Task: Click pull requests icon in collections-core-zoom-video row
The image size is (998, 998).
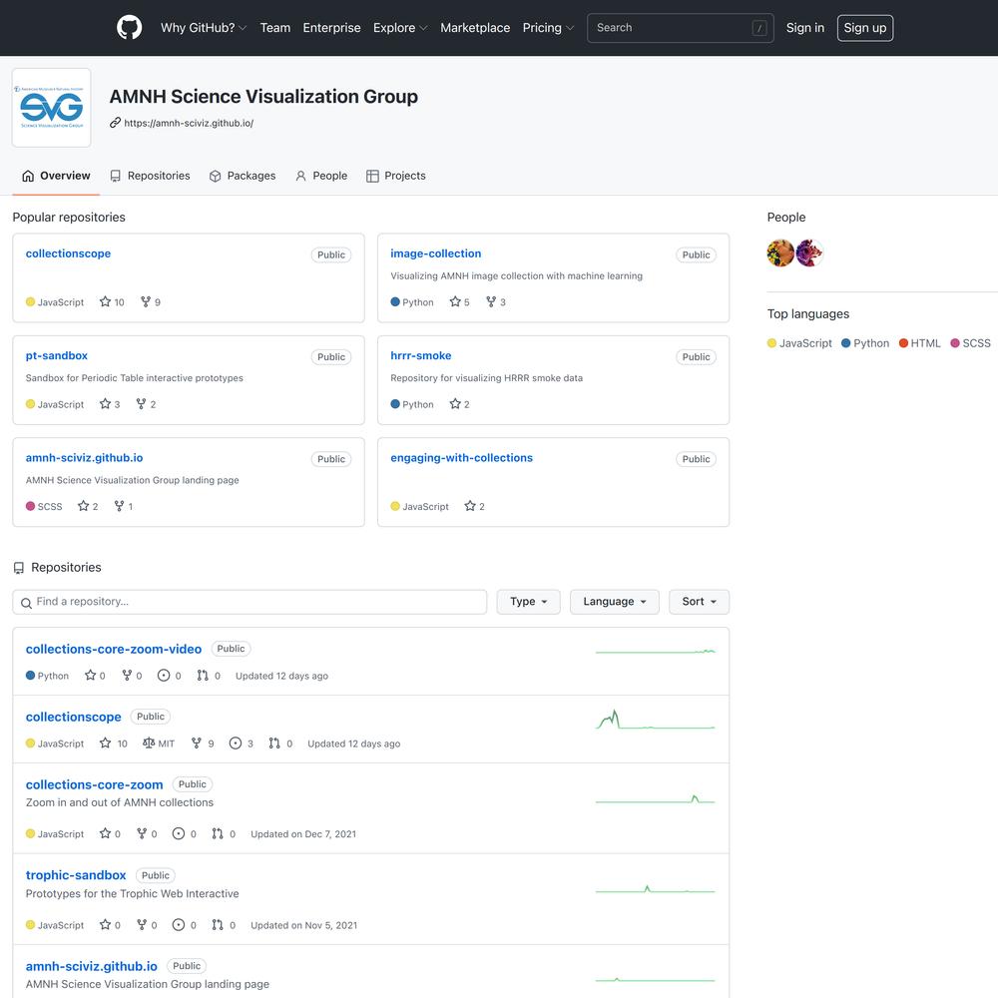Action: tap(203, 675)
